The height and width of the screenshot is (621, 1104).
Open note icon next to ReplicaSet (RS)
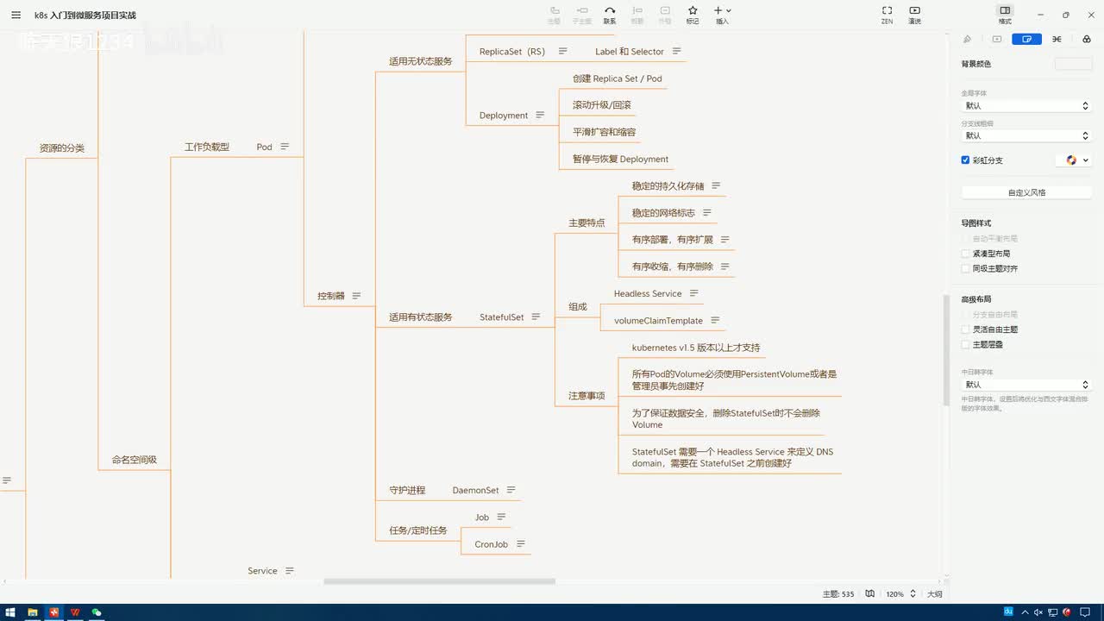tap(563, 51)
